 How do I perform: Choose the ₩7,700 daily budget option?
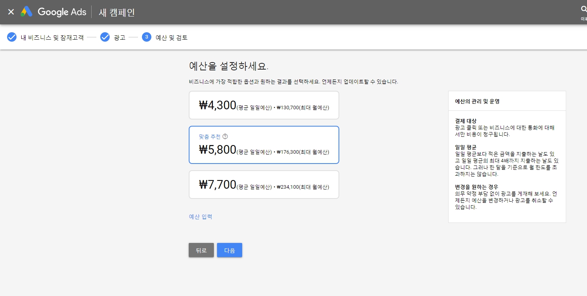point(264,185)
